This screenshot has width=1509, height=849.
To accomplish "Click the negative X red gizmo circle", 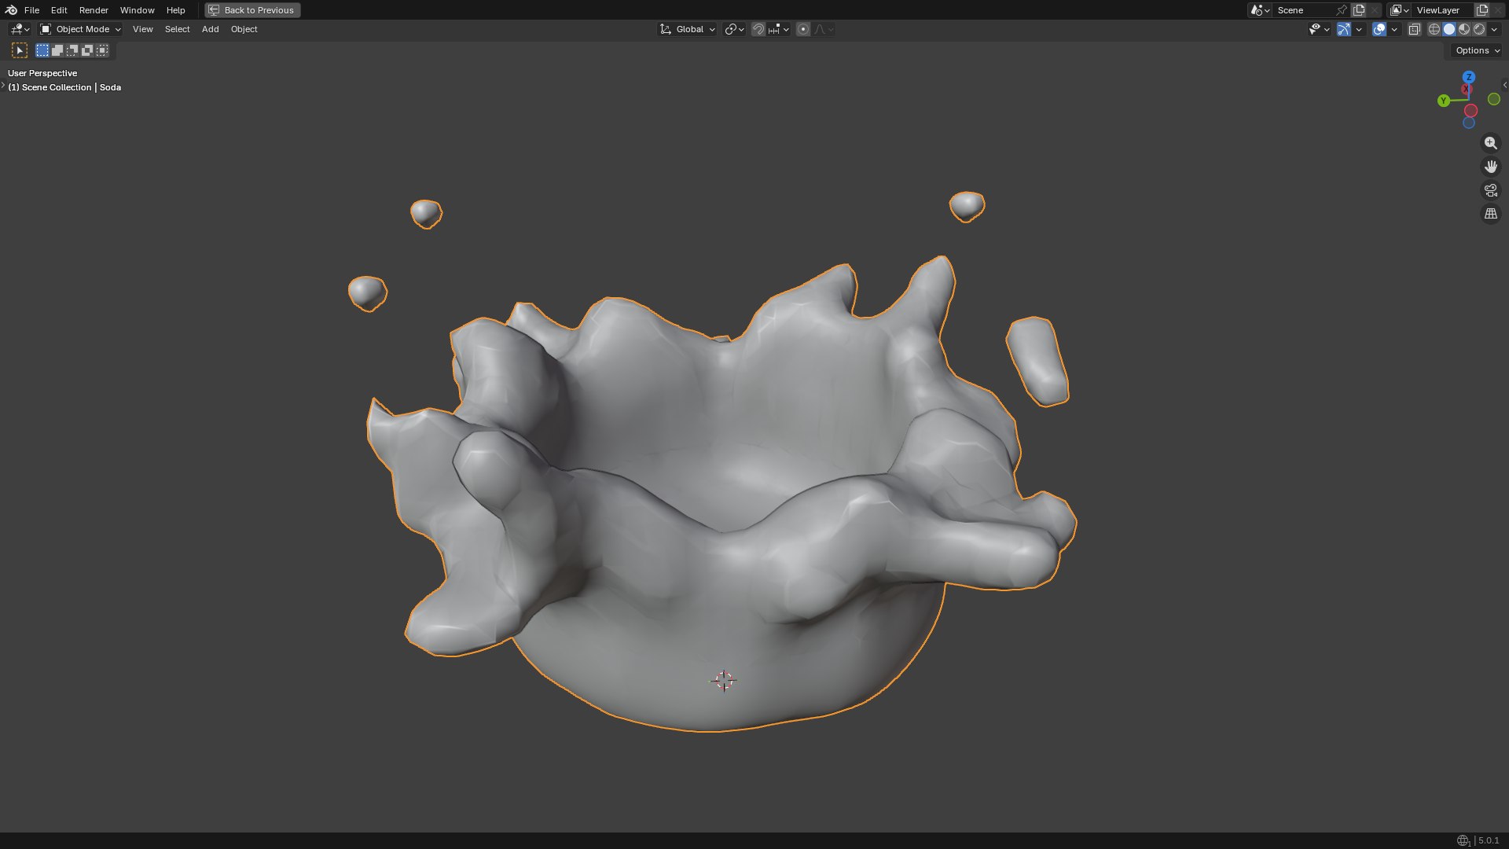I will [1471, 111].
